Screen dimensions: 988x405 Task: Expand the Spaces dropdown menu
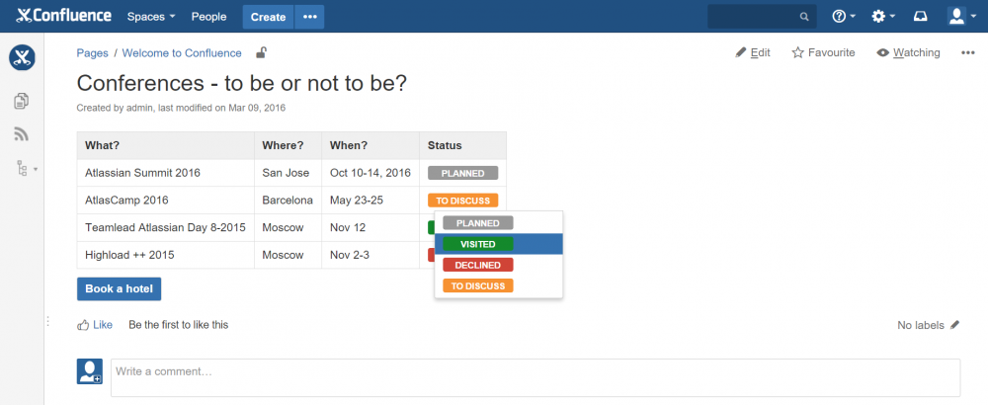click(151, 17)
